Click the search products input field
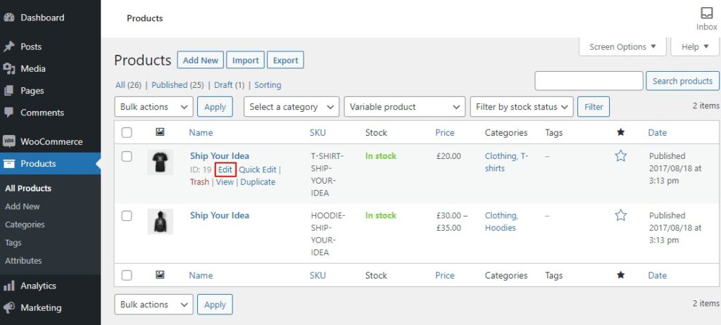Image resolution: width=721 pixels, height=325 pixels. (x=589, y=81)
